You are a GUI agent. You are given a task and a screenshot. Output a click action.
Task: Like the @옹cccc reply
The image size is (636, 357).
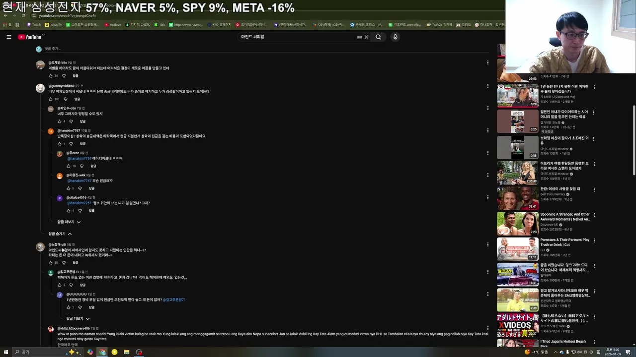coord(69,166)
